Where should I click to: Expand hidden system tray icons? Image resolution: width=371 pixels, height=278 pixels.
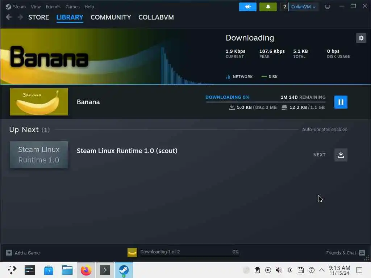[322, 270]
